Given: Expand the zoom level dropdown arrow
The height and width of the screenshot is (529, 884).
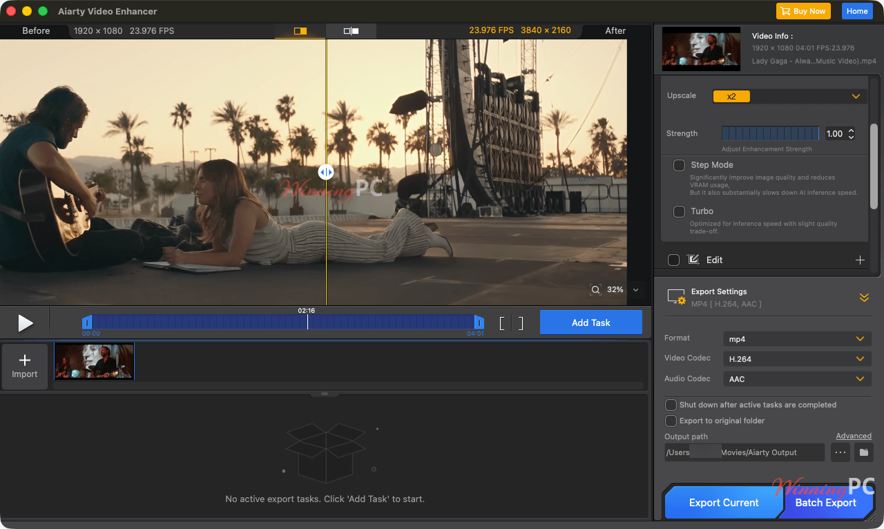Looking at the screenshot, I should pos(635,290).
